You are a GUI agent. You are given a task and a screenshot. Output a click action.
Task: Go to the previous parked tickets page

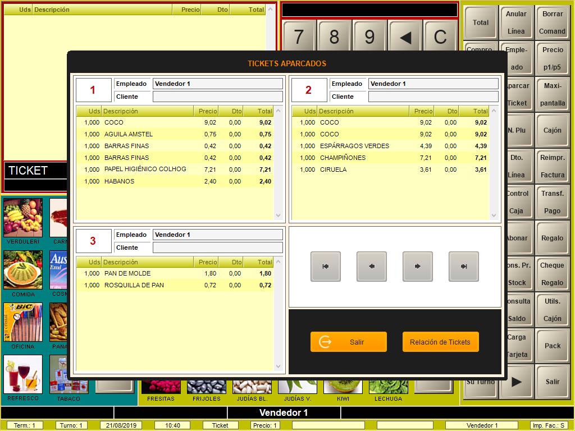372,267
